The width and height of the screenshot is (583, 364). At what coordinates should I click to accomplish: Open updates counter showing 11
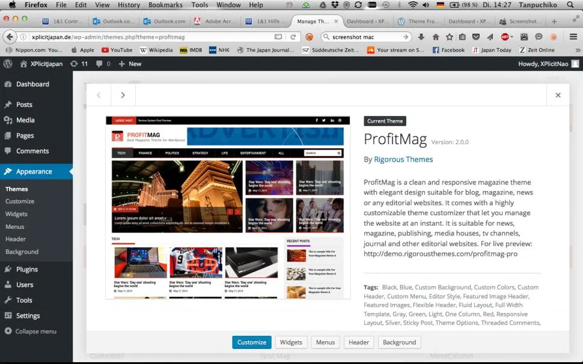click(x=79, y=64)
